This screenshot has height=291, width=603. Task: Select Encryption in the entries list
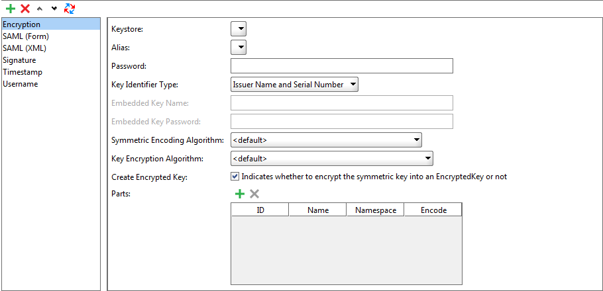tap(51, 24)
